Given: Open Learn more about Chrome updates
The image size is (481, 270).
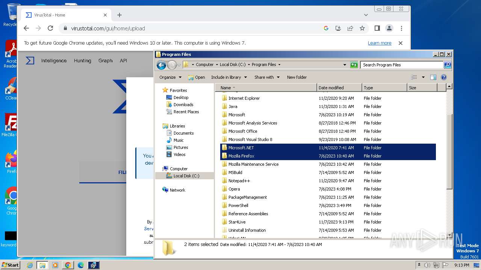Looking at the screenshot, I should pos(380,43).
